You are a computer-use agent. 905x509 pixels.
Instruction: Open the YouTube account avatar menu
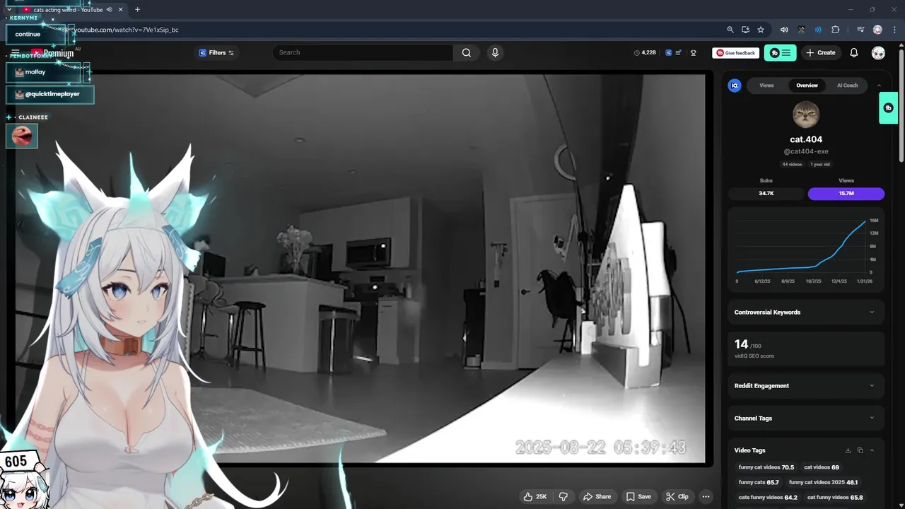[878, 53]
